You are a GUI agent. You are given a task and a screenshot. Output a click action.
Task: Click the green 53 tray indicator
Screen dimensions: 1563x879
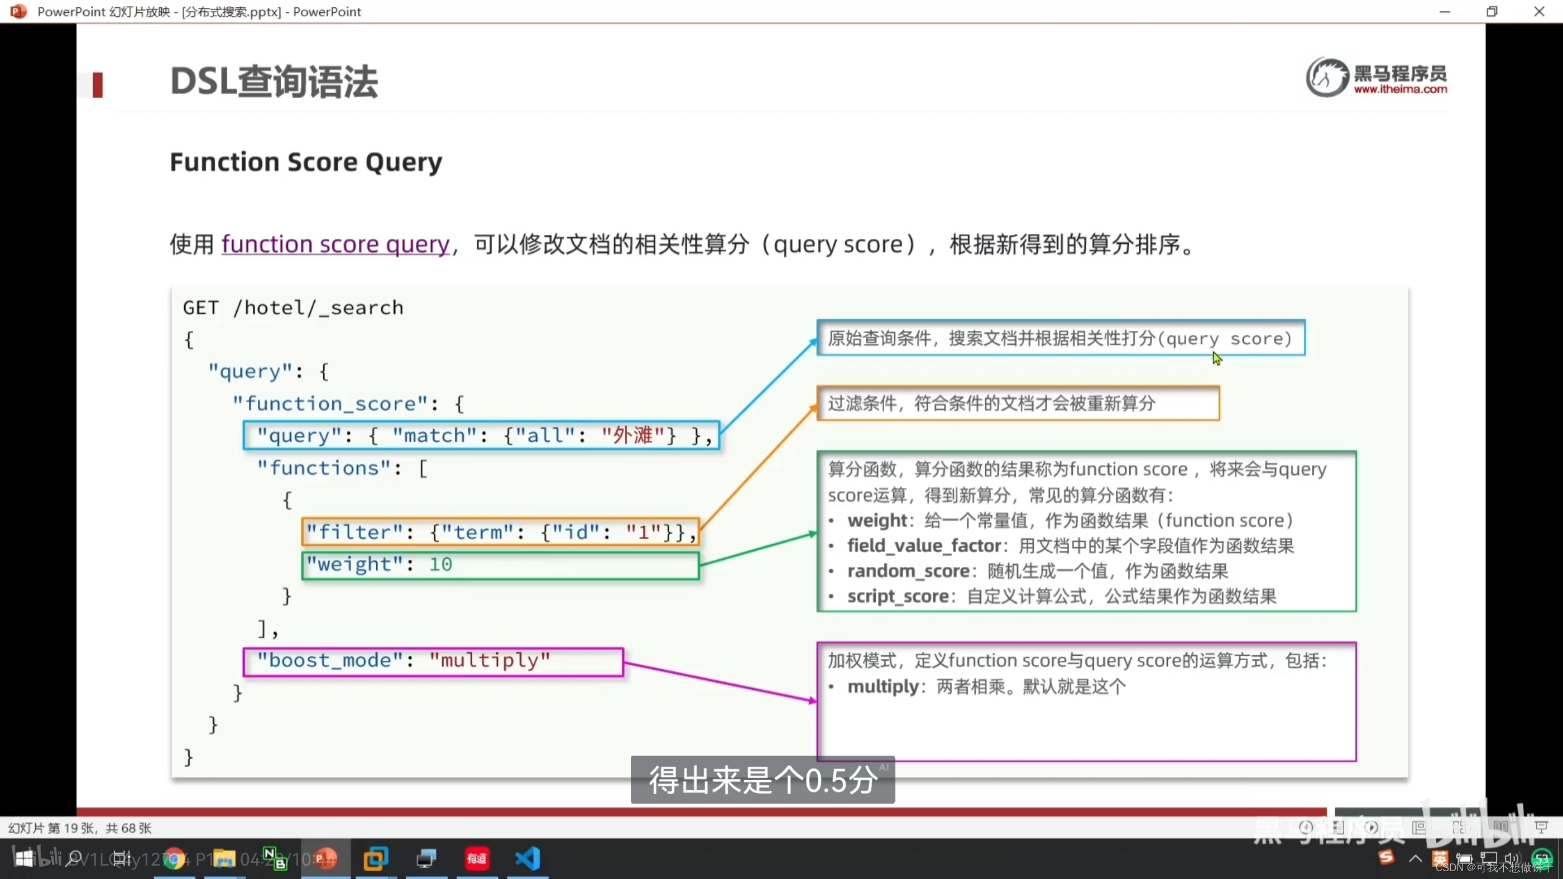coord(1542,858)
